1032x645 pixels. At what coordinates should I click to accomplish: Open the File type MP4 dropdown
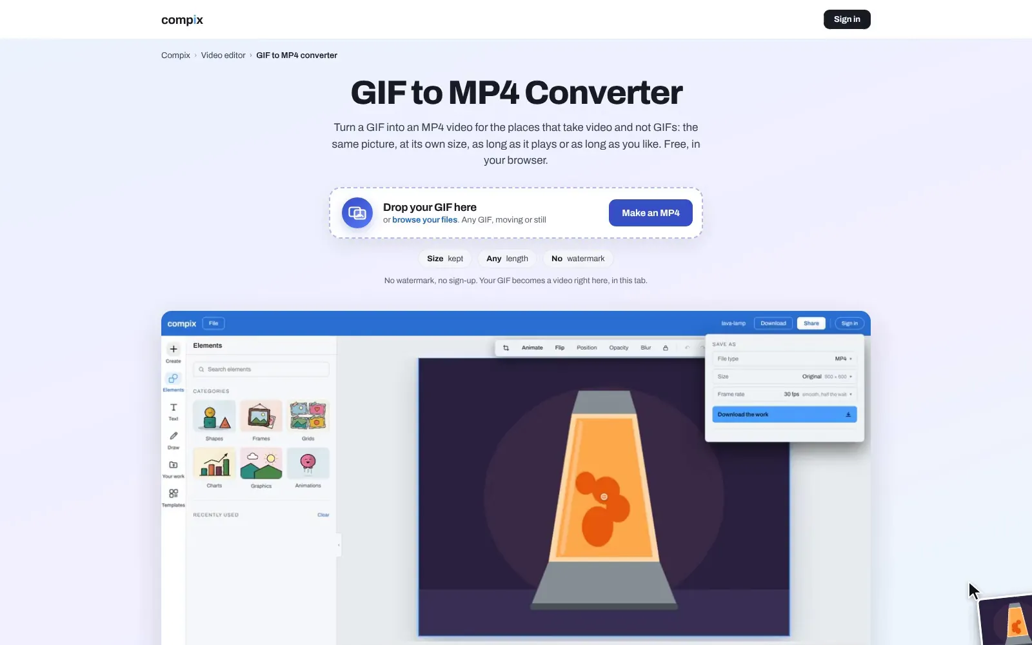click(x=784, y=359)
